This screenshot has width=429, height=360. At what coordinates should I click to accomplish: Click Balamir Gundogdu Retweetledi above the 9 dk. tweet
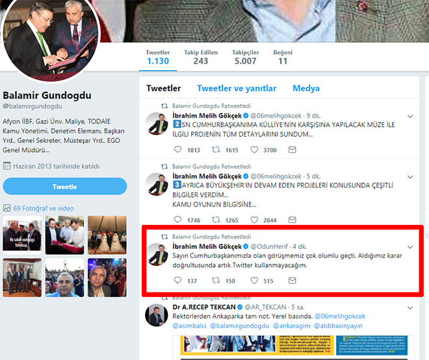pyautogui.click(x=211, y=106)
